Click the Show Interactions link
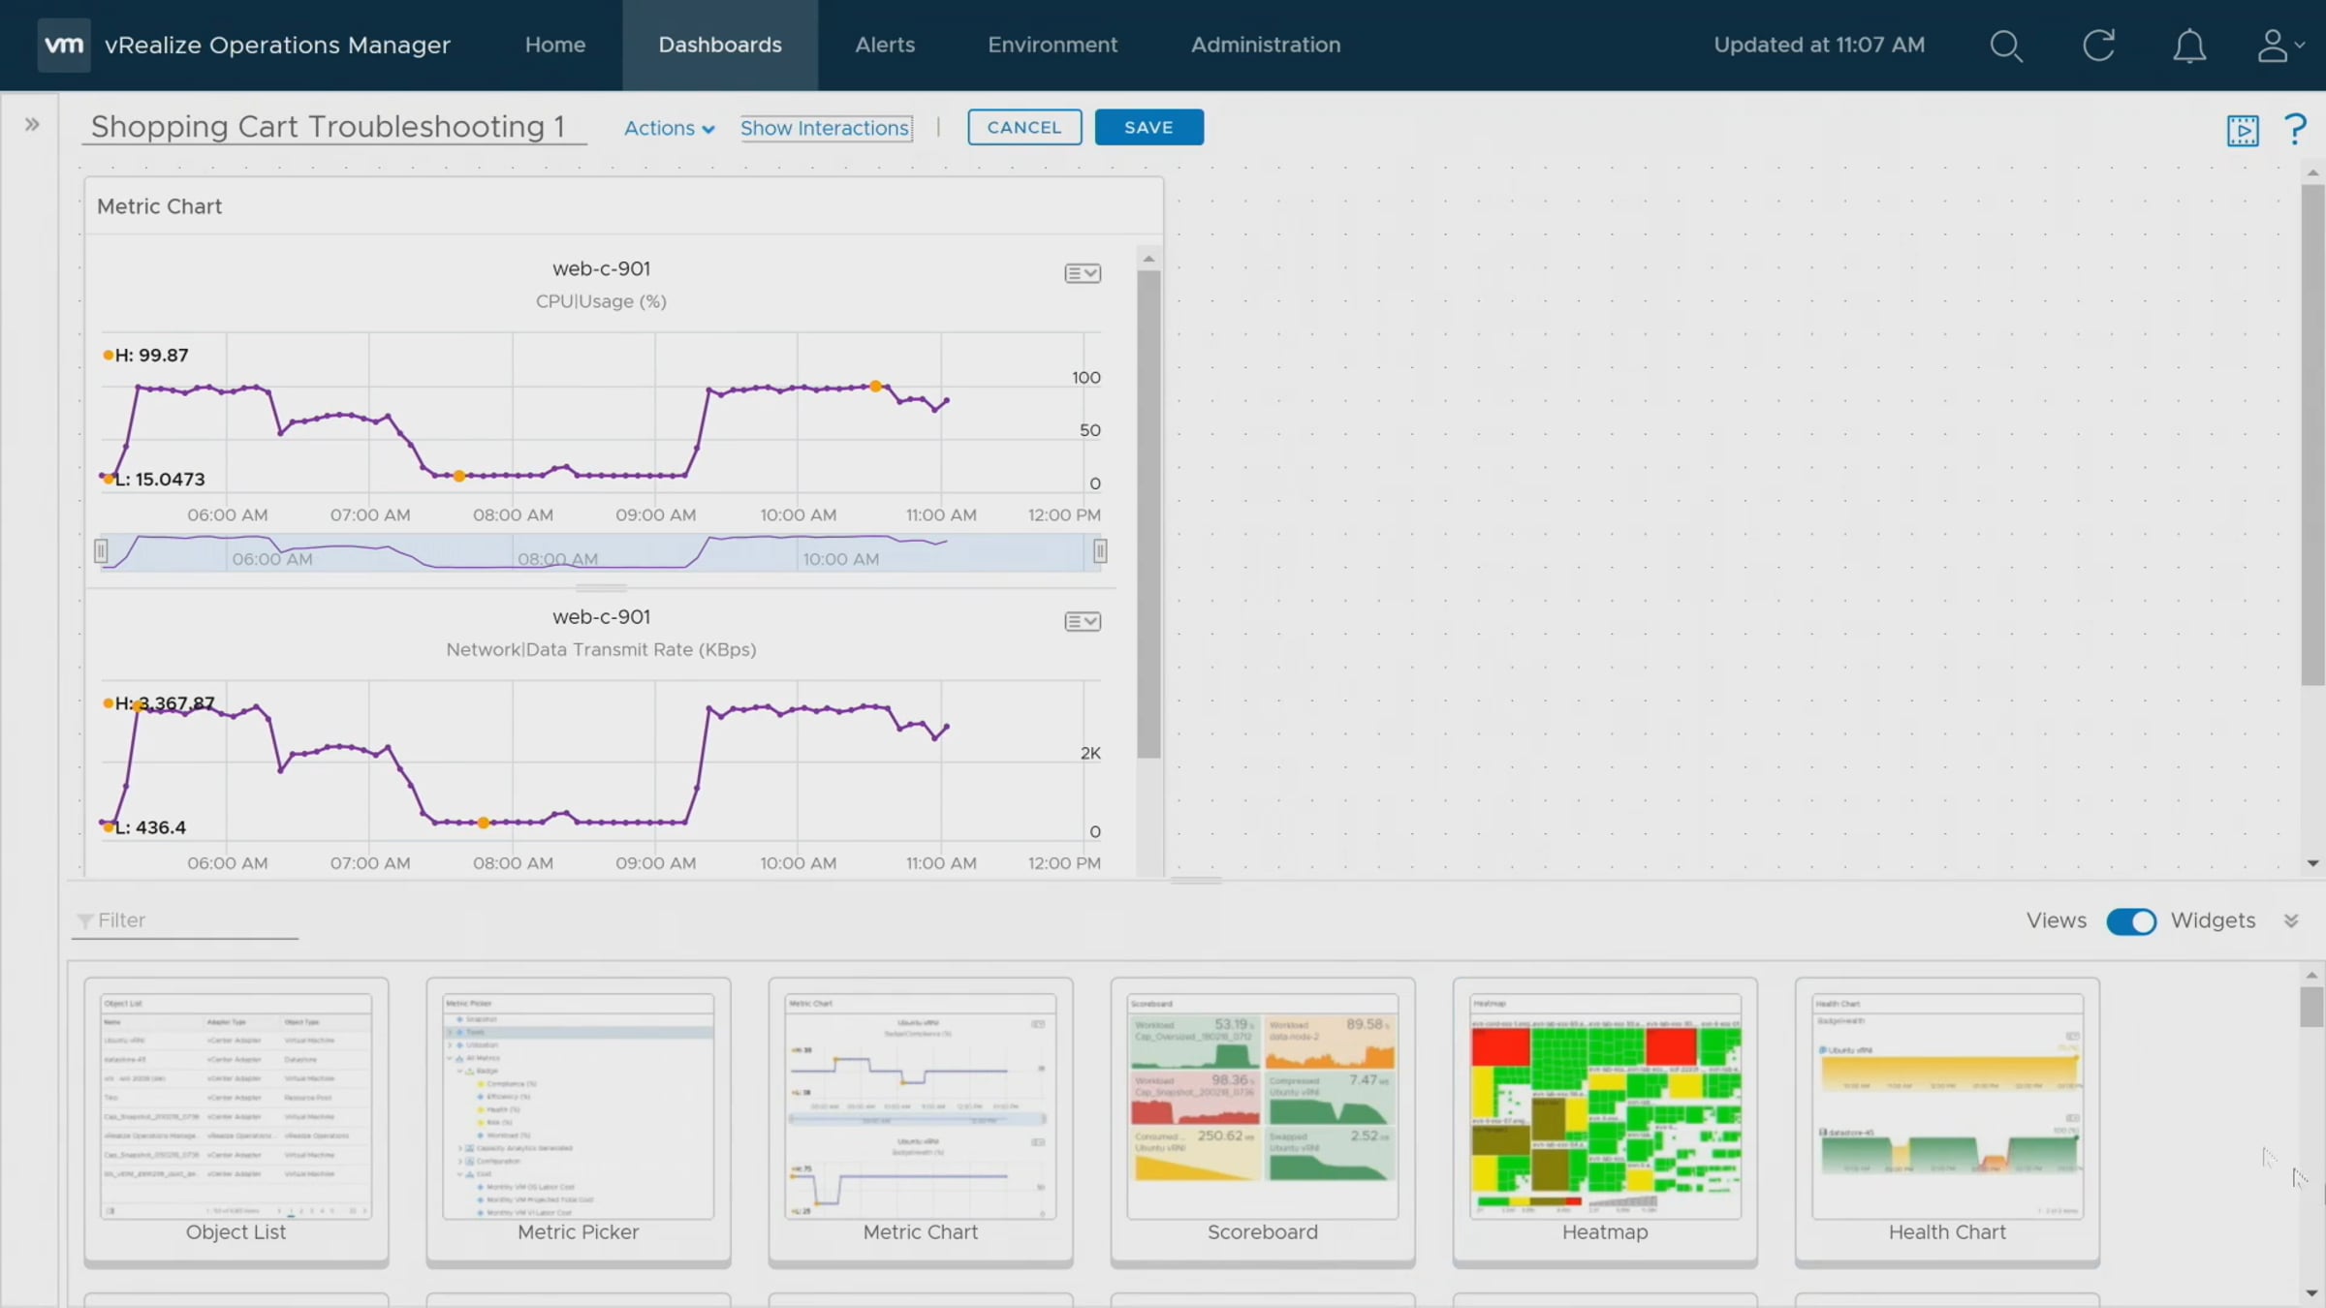This screenshot has height=1308, width=2326. [x=825, y=128]
